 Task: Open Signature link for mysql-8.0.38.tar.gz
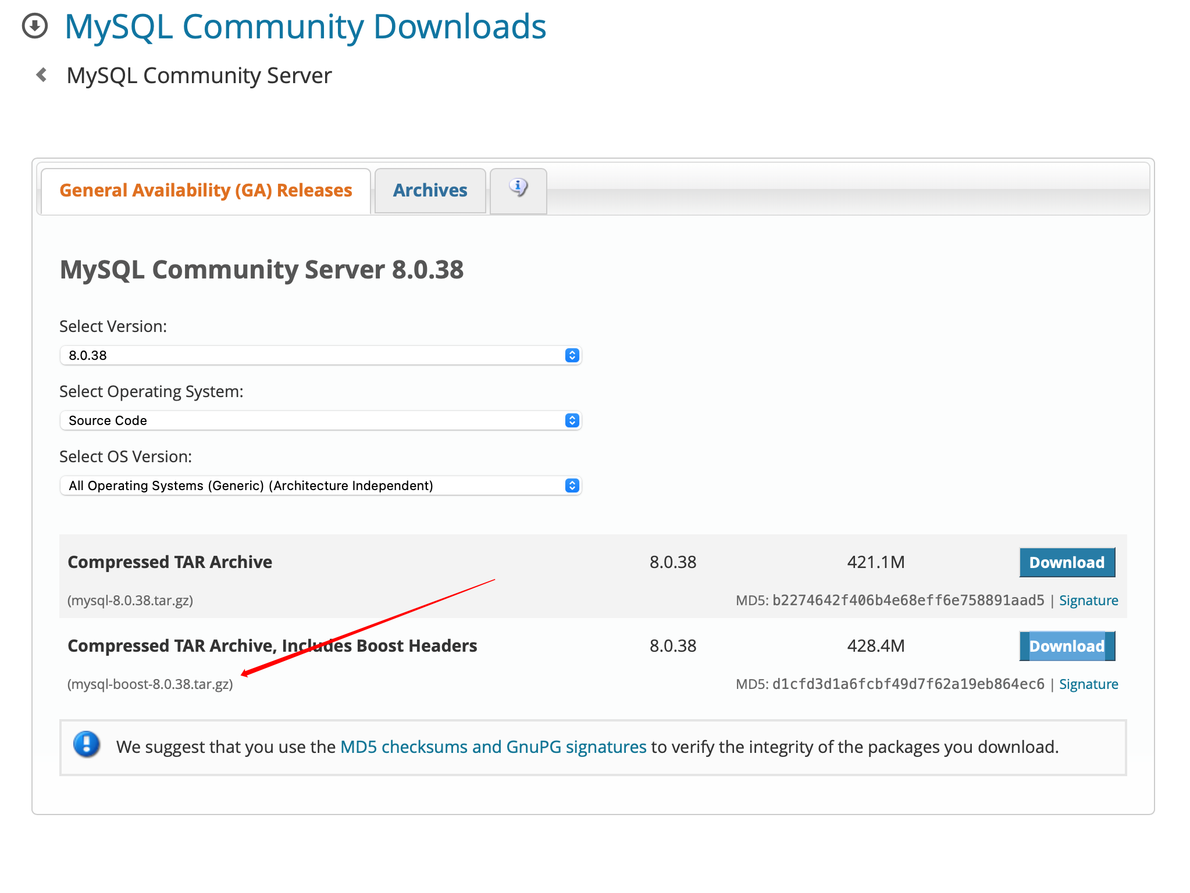tap(1088, 601)
